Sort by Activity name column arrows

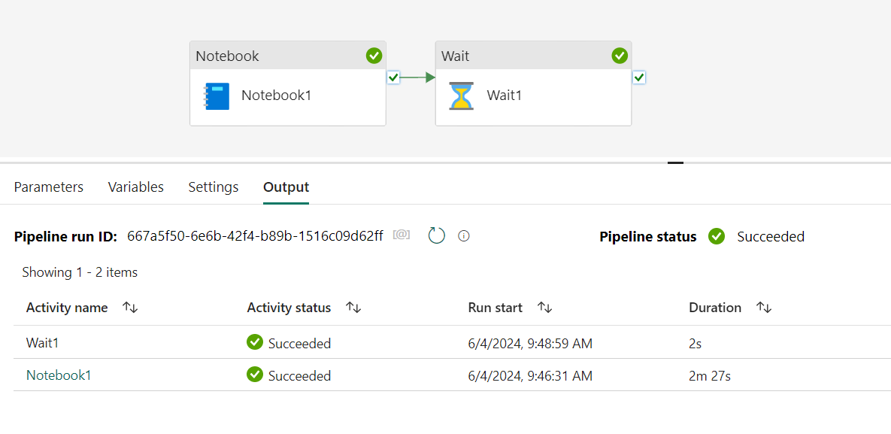click(x=131, y=308)
